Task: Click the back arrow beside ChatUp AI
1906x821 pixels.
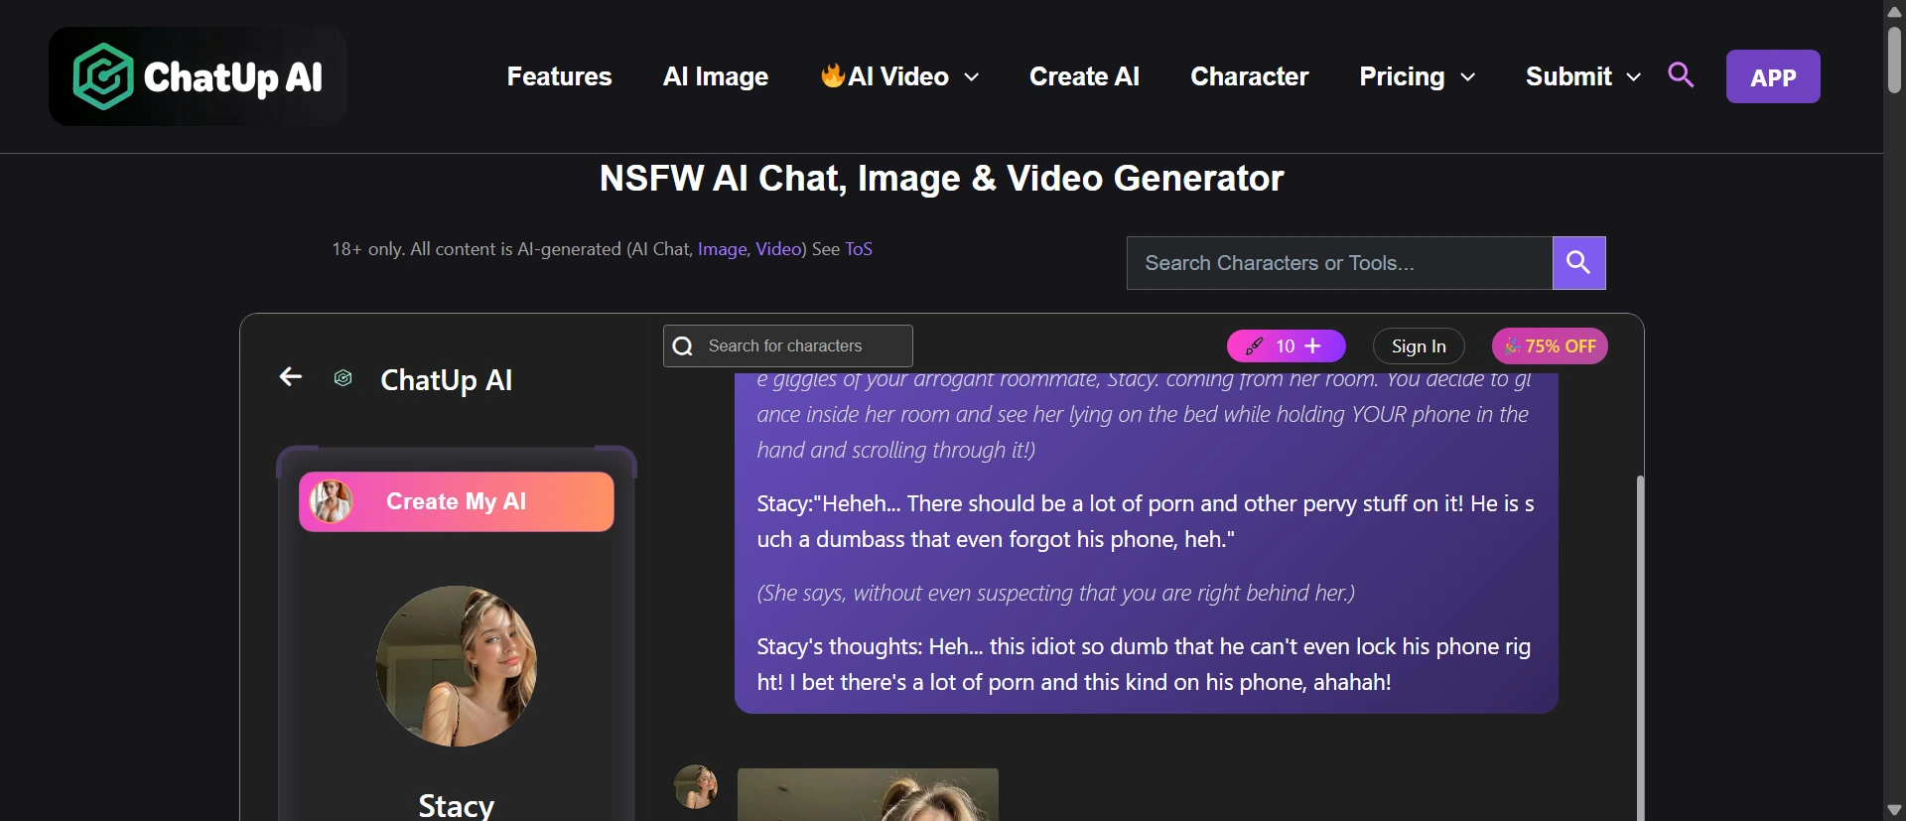Action: (x=290, y=376)
